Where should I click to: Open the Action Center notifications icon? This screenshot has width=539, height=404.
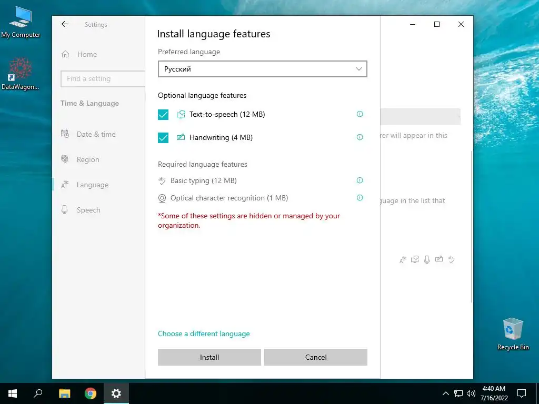click(522, 393)
